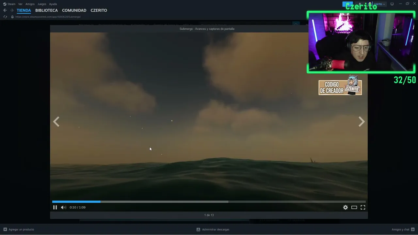
Task: Navigate forward with the Steam forward arrow
Action: (12, 10)
